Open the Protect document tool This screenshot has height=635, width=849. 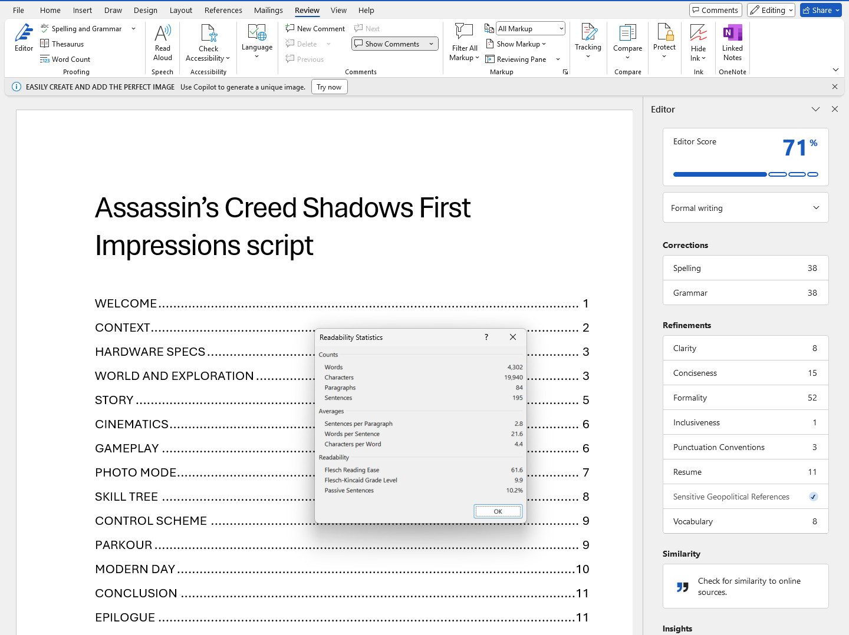coord(664,41)
